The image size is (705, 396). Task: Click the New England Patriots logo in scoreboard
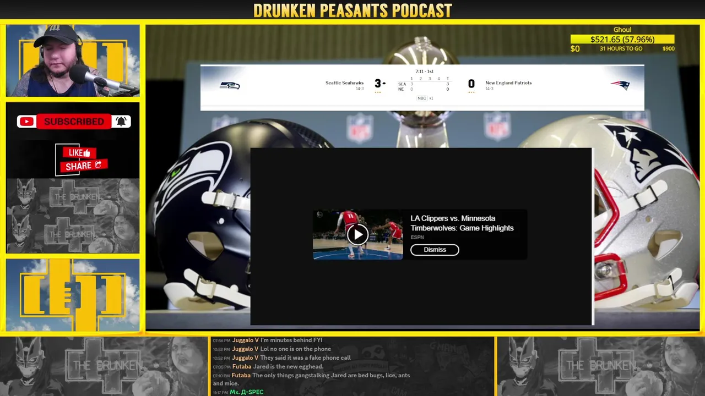click(620, 85)
